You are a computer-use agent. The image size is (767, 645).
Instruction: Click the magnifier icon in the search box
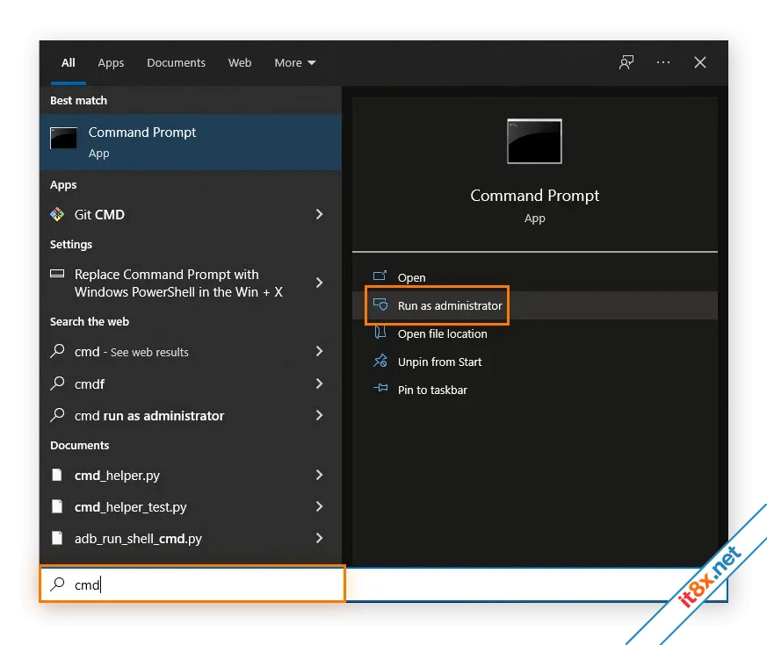(57, 584)
